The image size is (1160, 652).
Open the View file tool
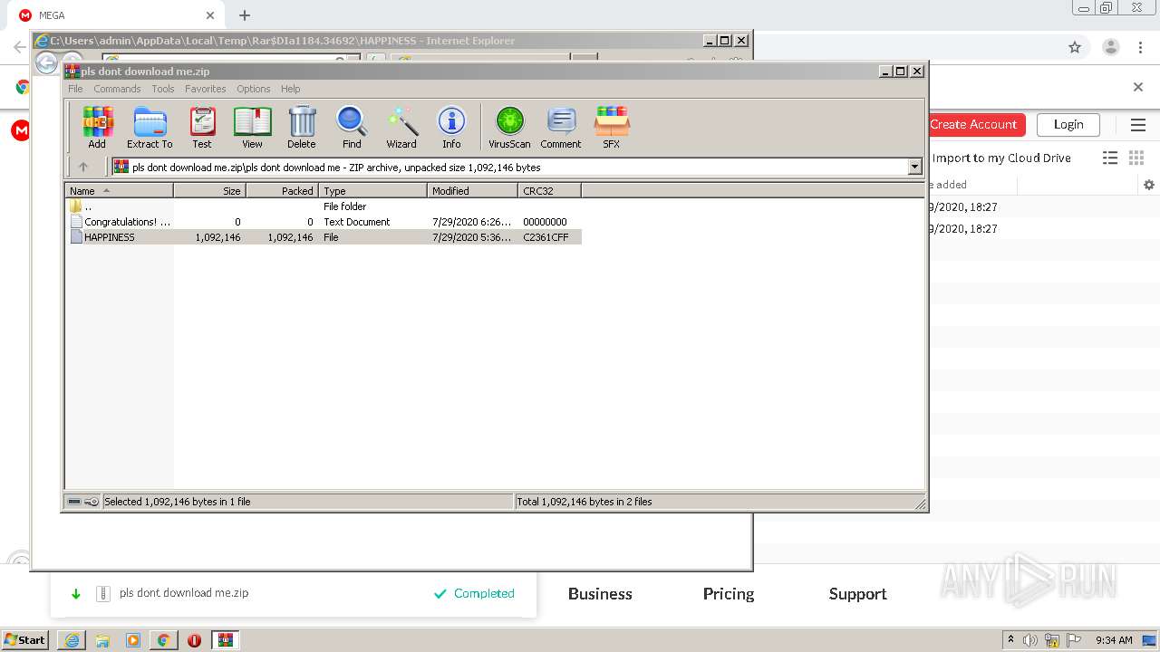tap(252, 127)
